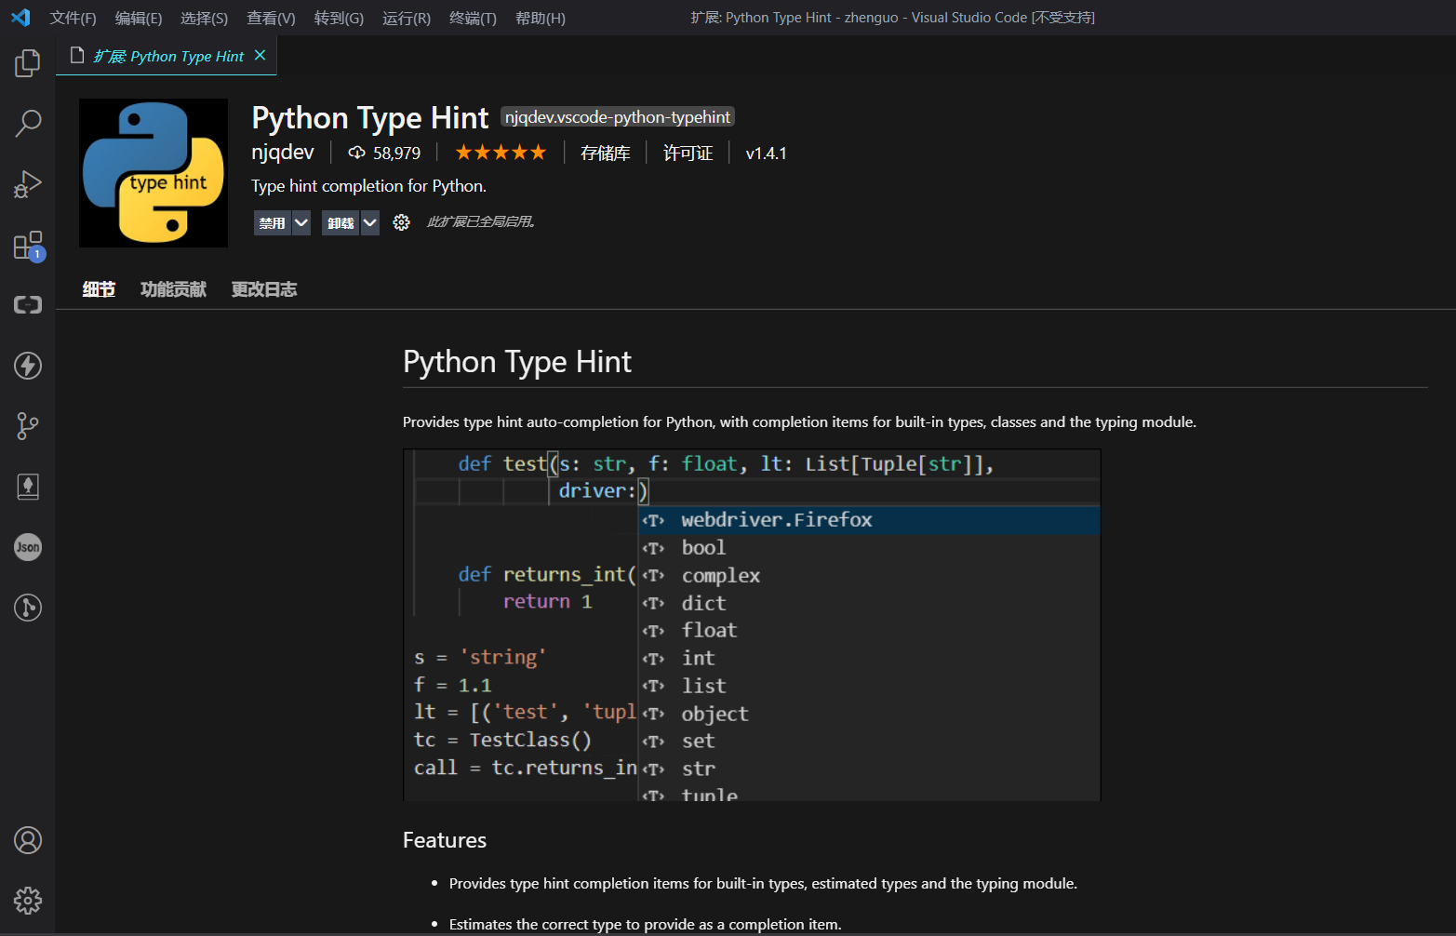Viewport: 1456px width, 936px height.
Task: Click the 禁用 disable button
Action: click(x=272, y=222)
